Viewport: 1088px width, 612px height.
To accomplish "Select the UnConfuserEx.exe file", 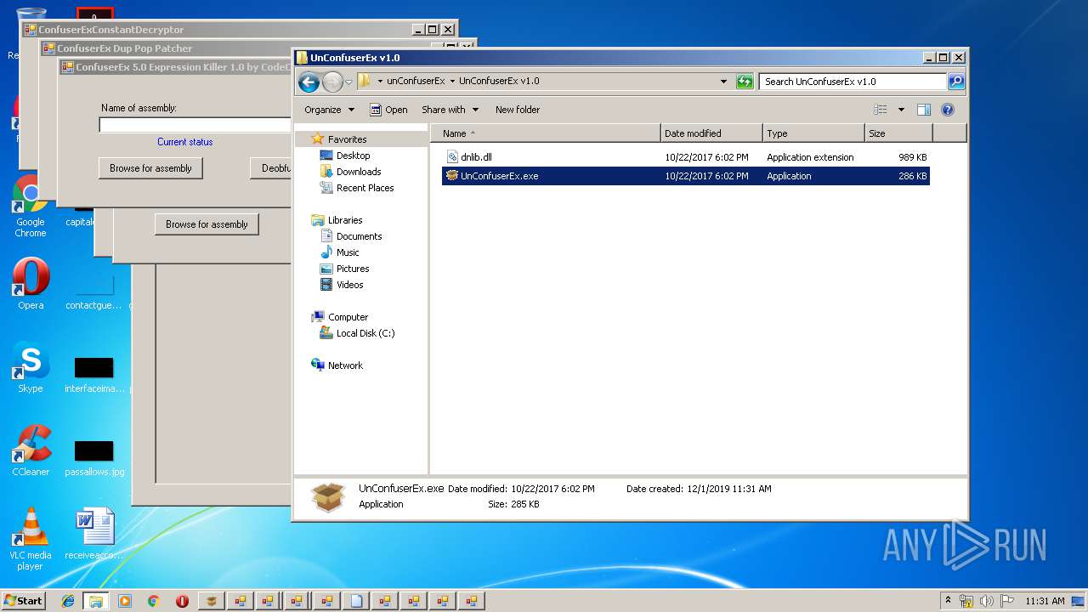I will (x=685, y=176).
